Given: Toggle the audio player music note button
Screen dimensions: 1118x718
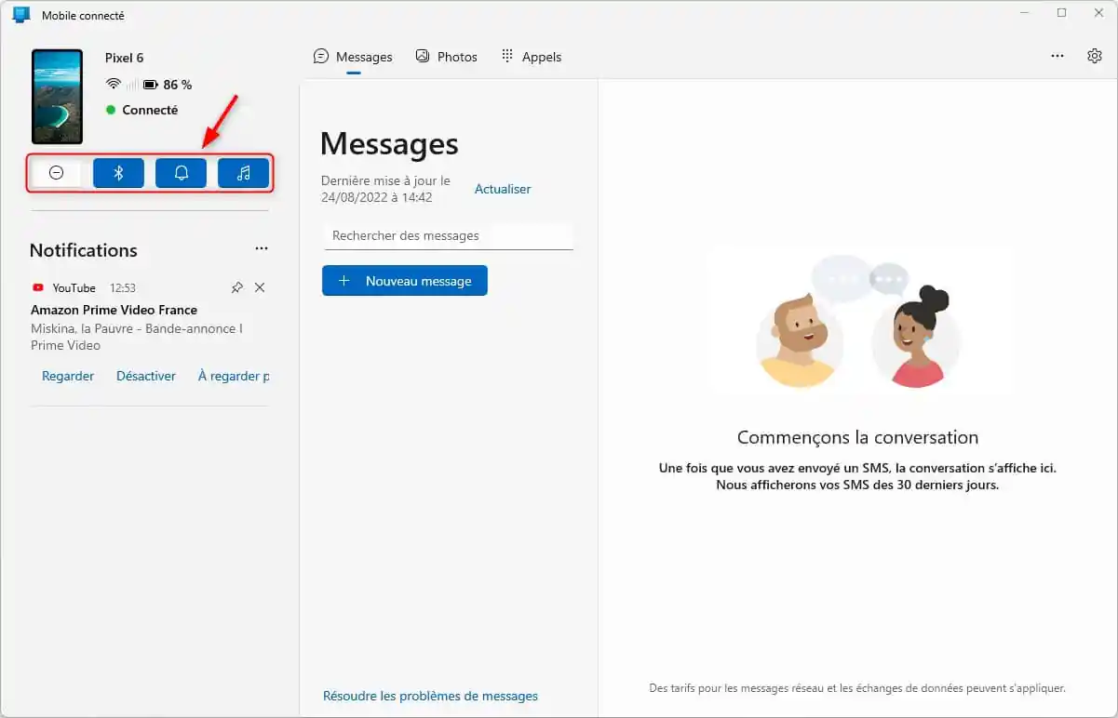Looking at the screenshot, I should click(x=243, y=173).
